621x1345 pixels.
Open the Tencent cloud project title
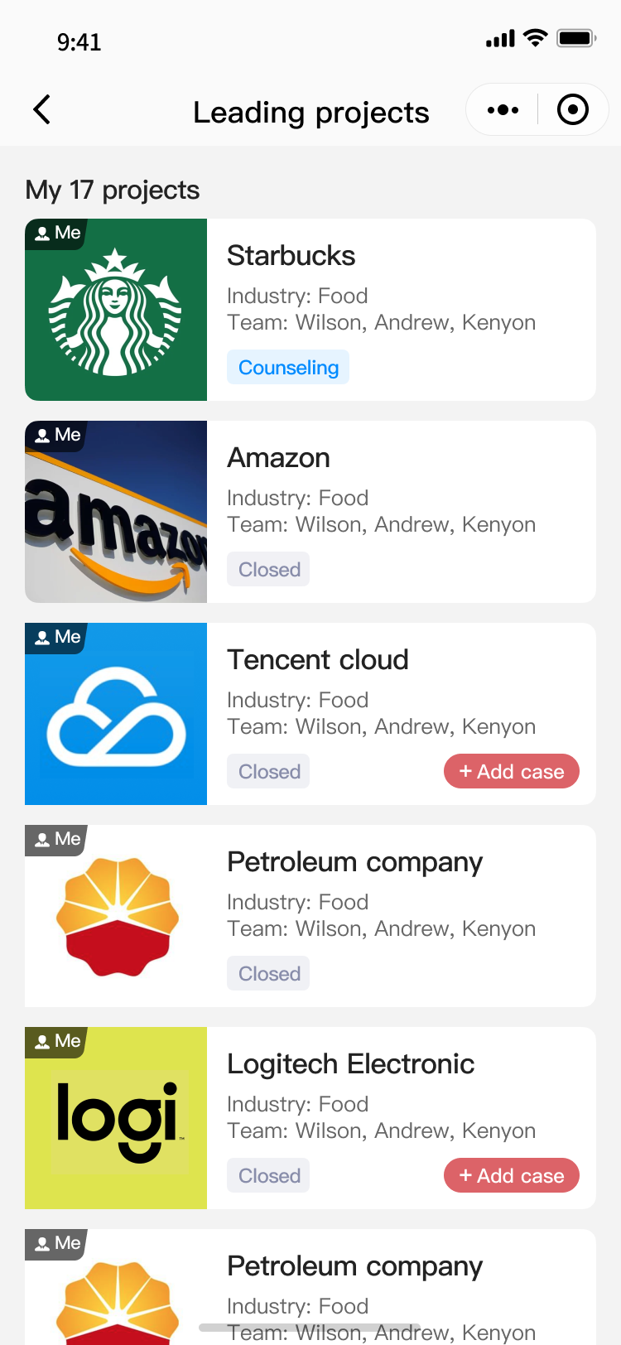pyautogui.click(x=317, y=659)
